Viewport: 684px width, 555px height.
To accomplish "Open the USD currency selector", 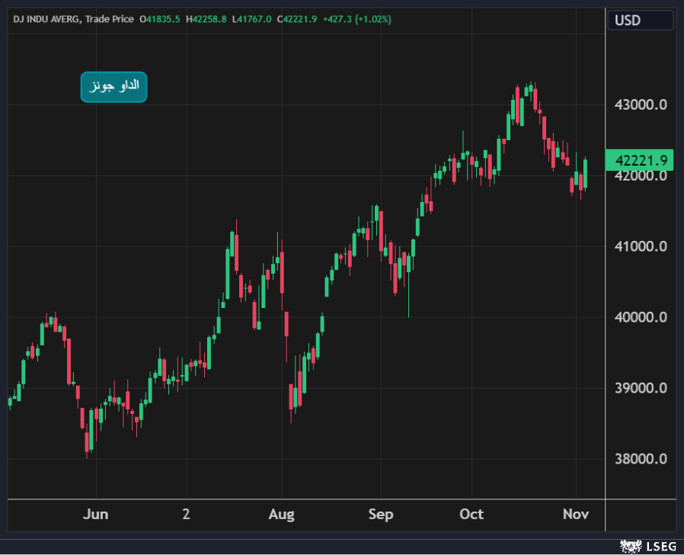I will pyautogui.click(x=640, y=20).
